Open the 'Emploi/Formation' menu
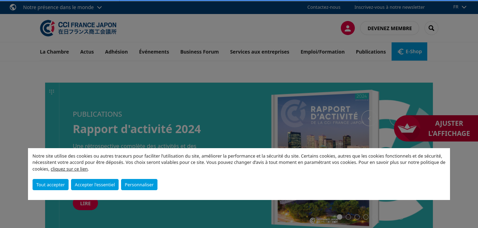478x228 pixels. pyautogui.click(x=323, y=52)
